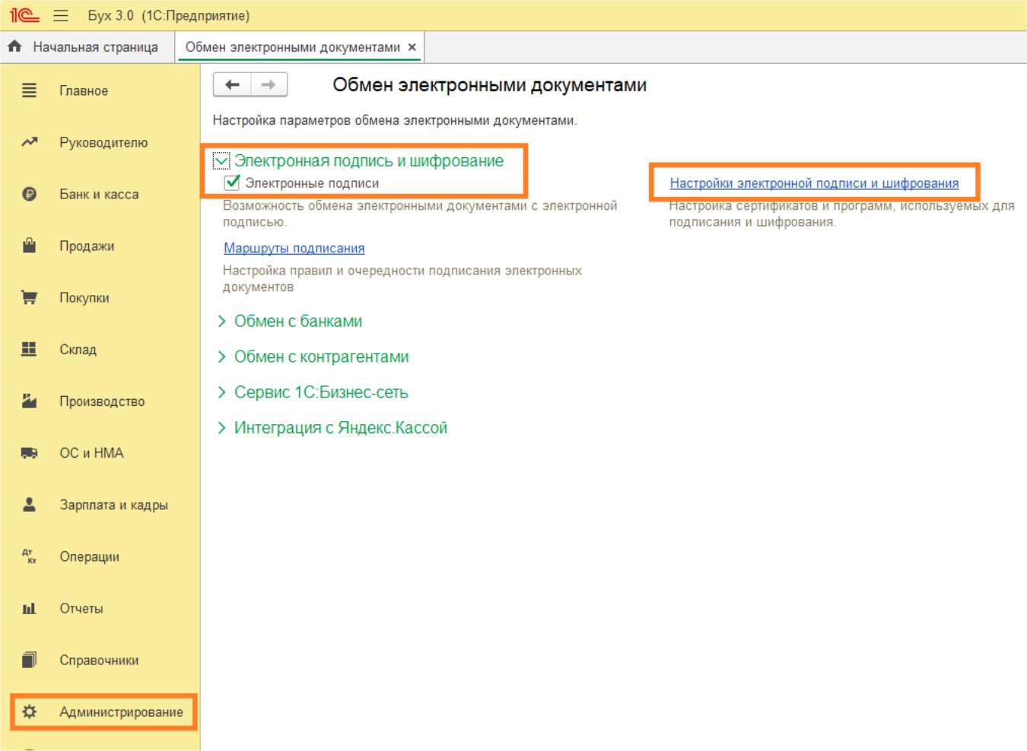
Task: Open the hamburger main menu icon
Action: point(61,16)
